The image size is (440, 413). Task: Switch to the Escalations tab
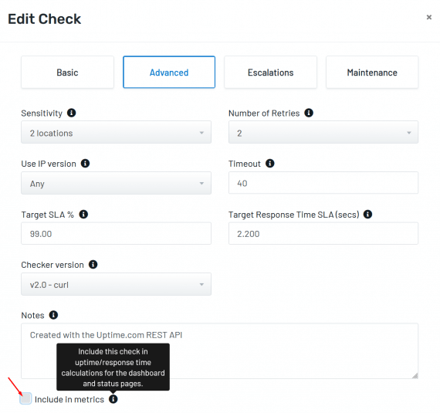(270, 73)
